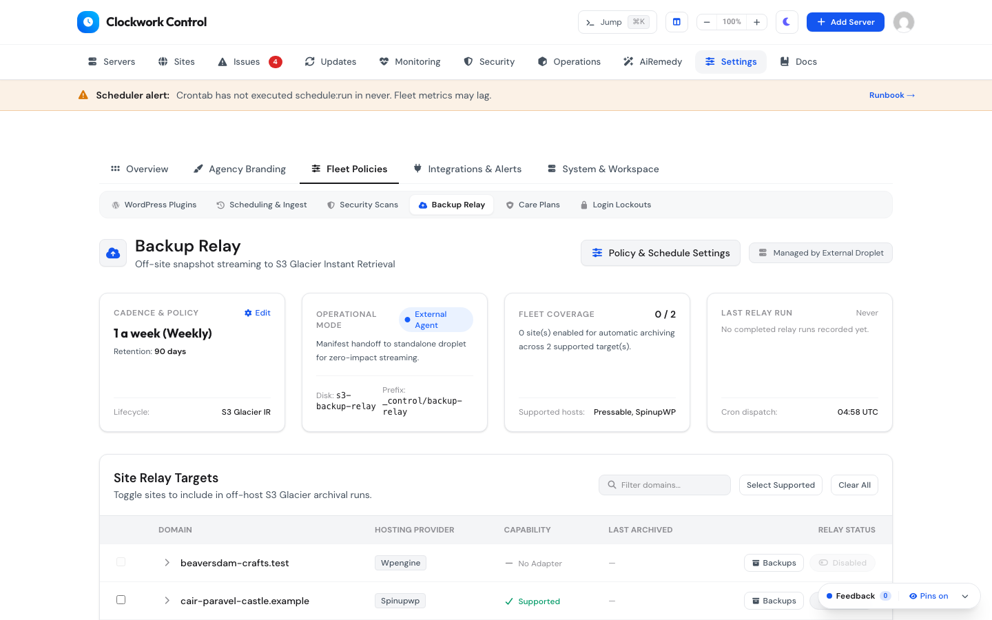Open the Security nav item
This screenshot has height=620, width=992.
click(x=489, y=62)
